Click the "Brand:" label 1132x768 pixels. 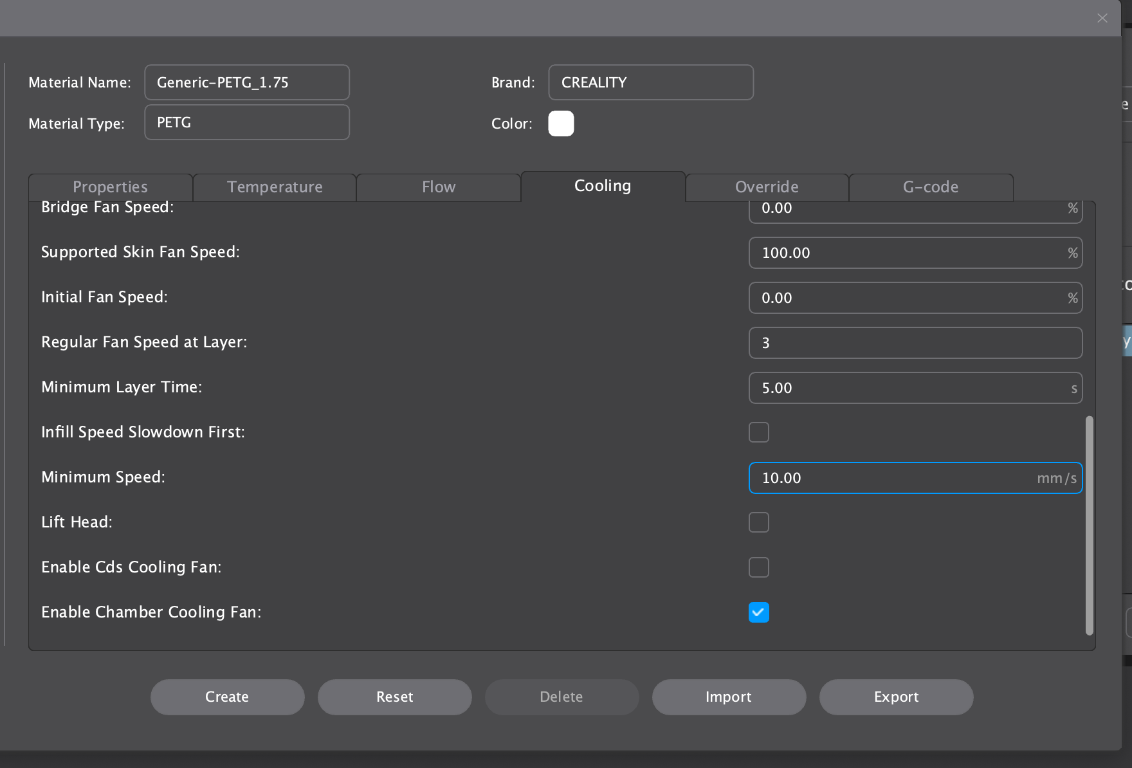coord(513,82)
